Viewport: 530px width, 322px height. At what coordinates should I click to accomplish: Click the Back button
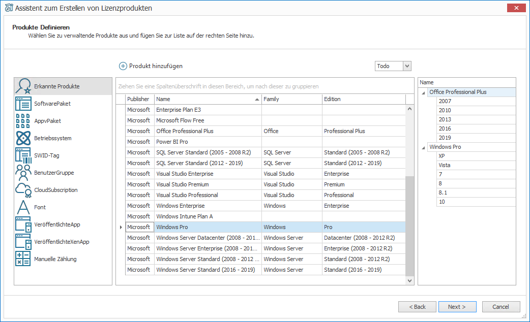tap(417, 307)
